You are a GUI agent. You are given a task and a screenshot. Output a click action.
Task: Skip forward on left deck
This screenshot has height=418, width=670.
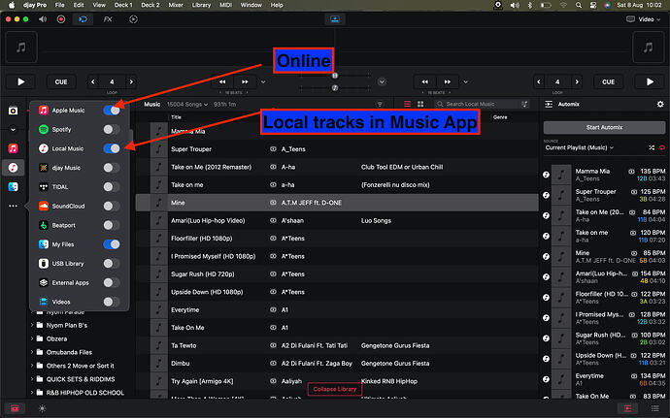[x=245, y=82]
